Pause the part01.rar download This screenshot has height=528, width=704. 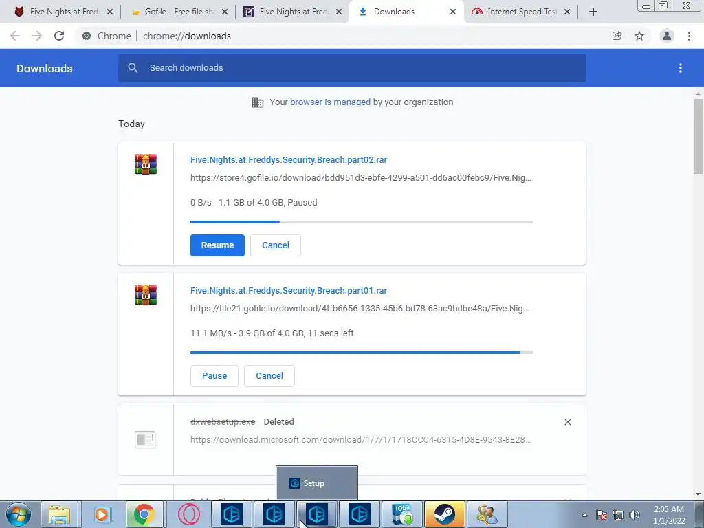(214, 376)
